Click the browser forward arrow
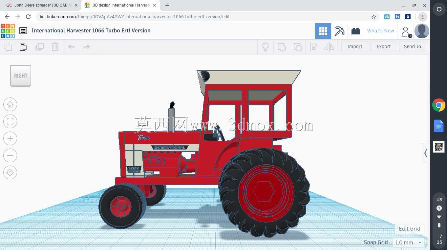Screen dimensions: 447x250 click(18, 17)
